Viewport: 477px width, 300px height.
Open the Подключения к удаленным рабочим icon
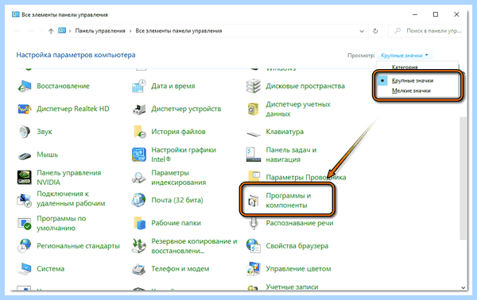25,201
